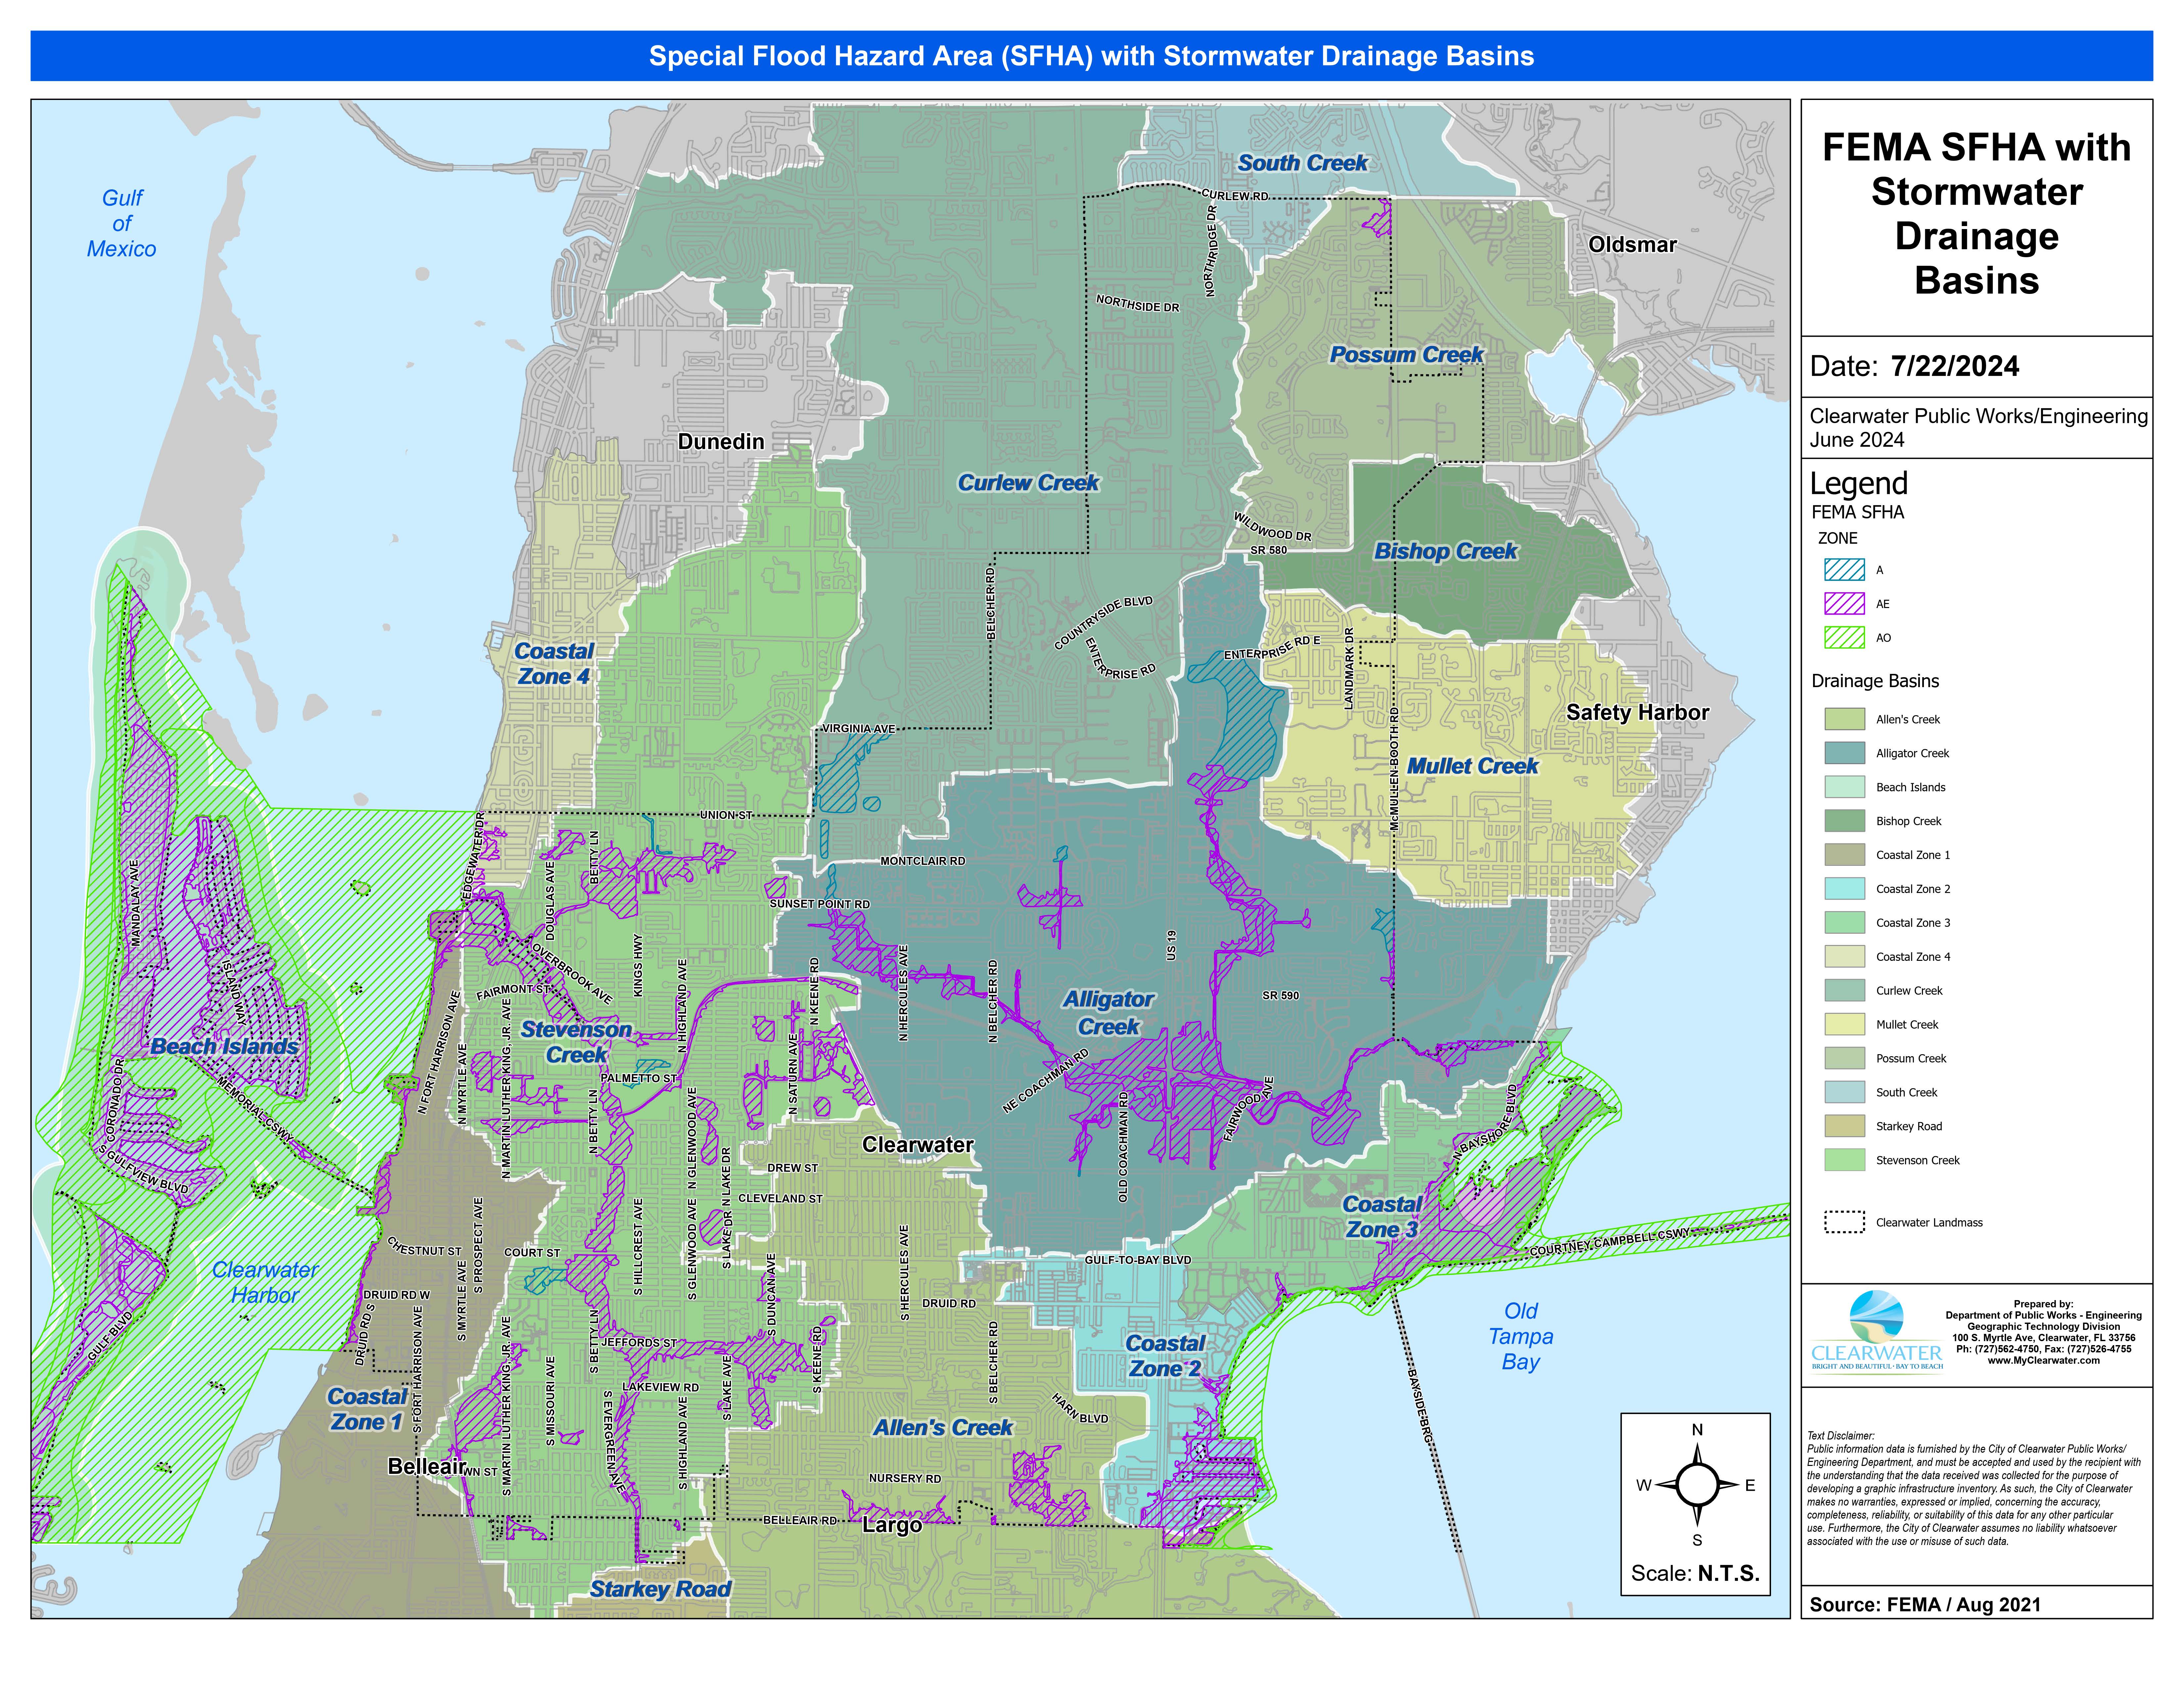Click the 'FEMA SFHA' legend subheading
Viewport: 2184px width, 1688px height.
[1858, 512]
